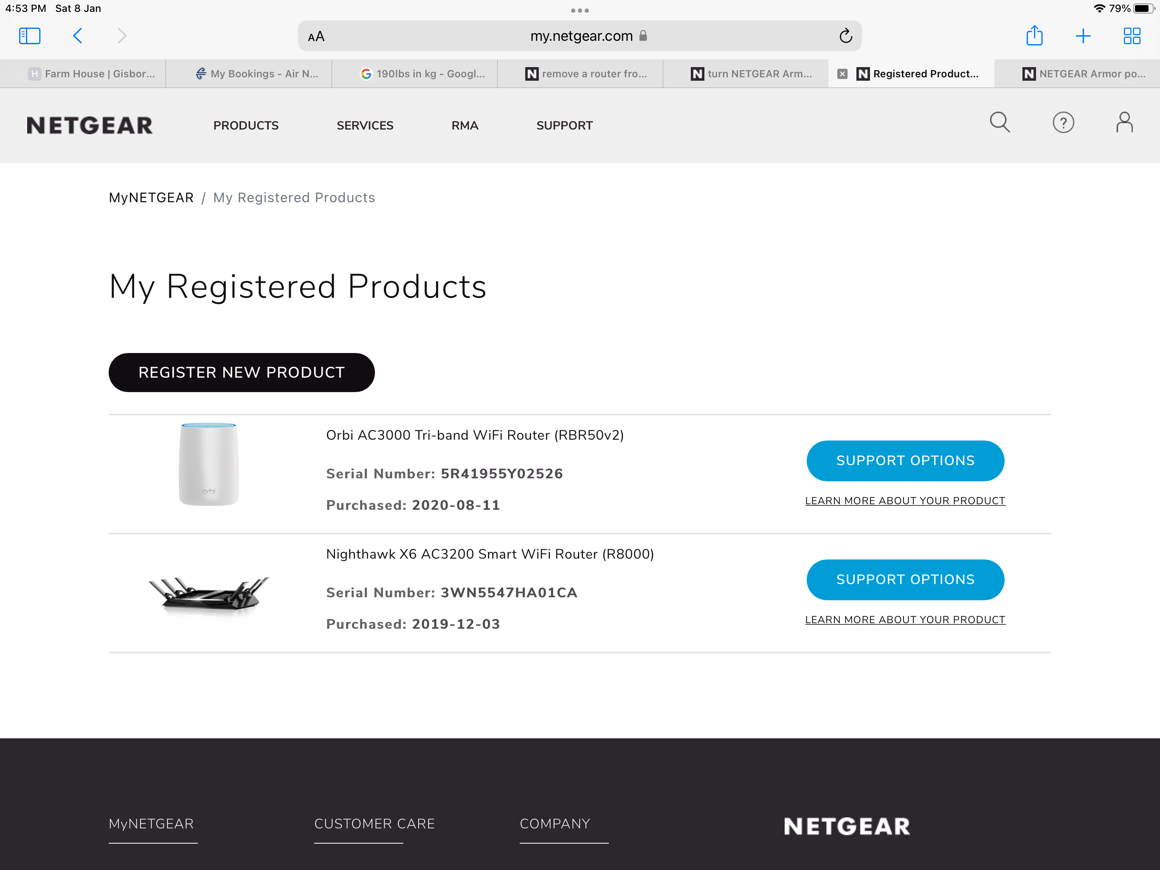
Task: Switch to the NETGEAR Armor po... tab
Action: pyautogui.click(x=1078, y=74)
